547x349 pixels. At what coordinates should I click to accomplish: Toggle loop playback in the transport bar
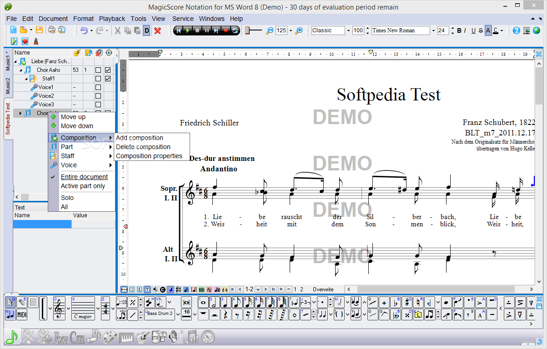point(235,30)
